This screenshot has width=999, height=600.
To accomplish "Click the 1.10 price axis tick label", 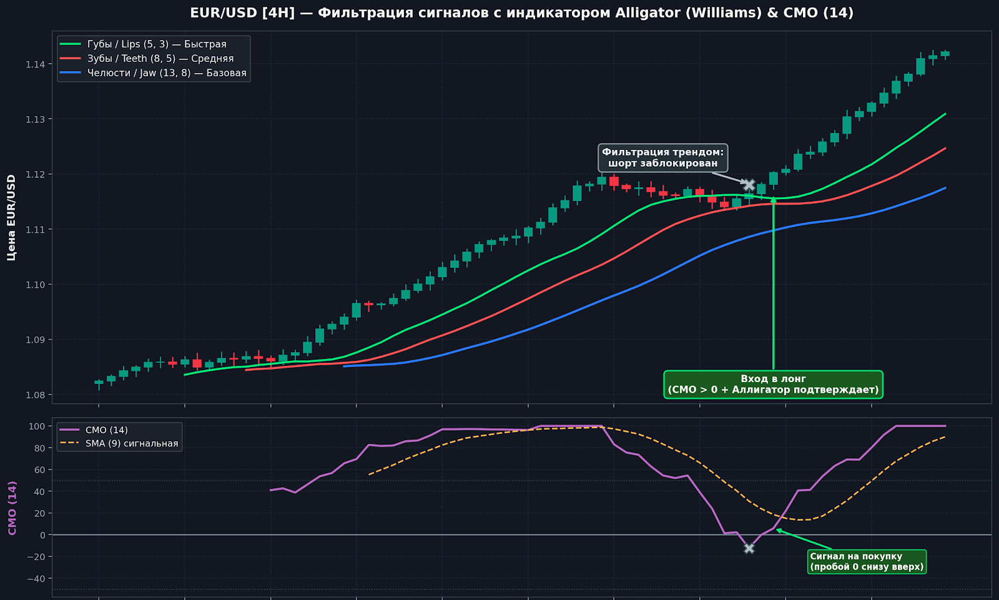I will coord(35,285).
